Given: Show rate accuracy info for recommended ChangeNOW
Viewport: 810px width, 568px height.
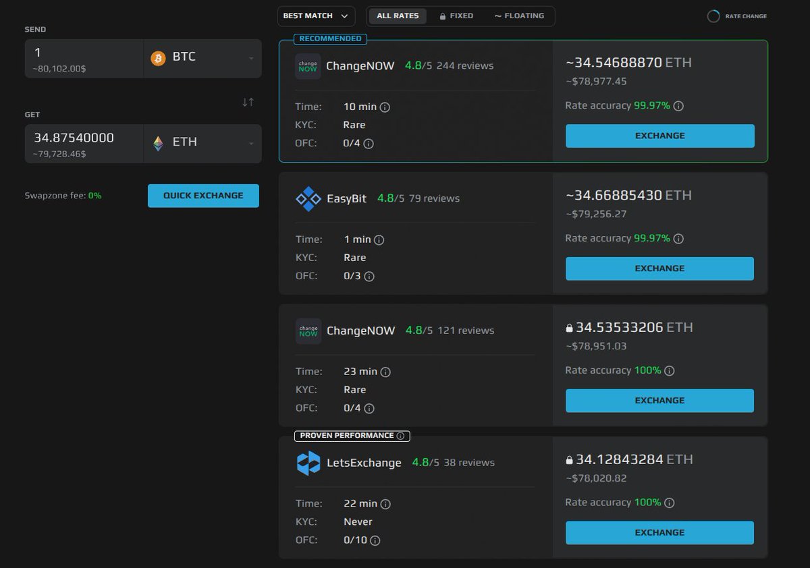Looking at the screenshot, I should point(678,106).
